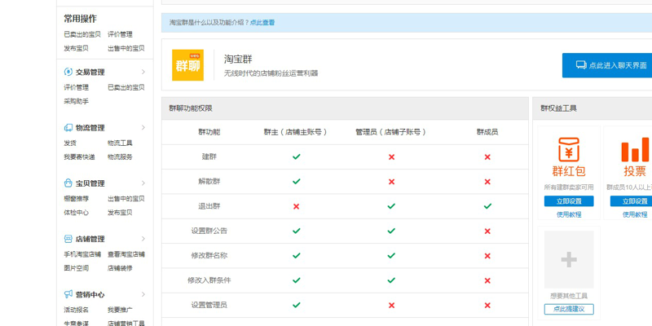Viewport: 652px width, 326px height.
Task: Click green check for 退出群 under 群成员
Action: coord(487,206)
